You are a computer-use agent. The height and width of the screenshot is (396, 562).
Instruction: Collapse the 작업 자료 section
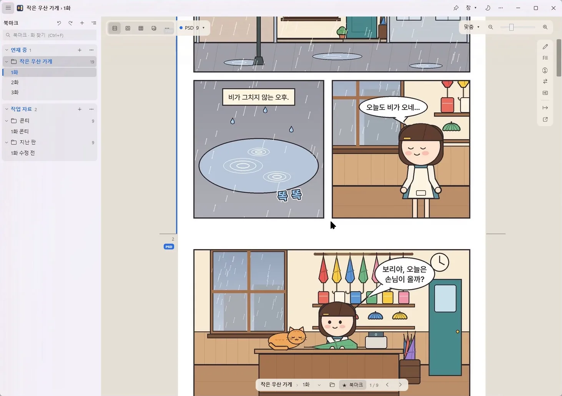pos(7,109)
